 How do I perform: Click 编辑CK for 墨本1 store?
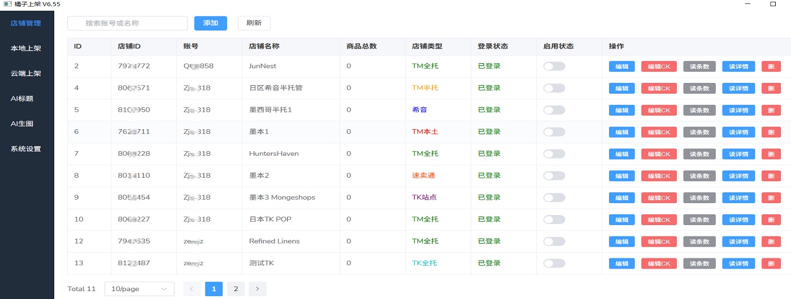tap(659, 132)
